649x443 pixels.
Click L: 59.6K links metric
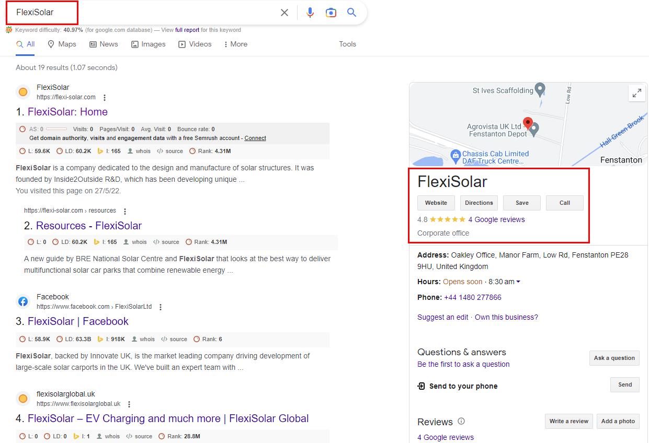35,151
